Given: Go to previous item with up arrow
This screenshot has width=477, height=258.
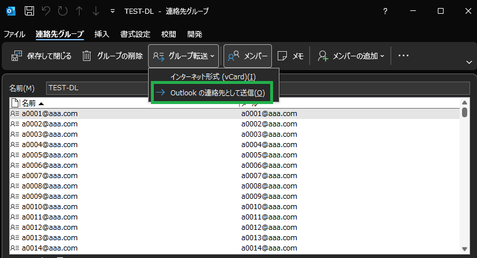Looking at the screenshot, I should [79, 11].
